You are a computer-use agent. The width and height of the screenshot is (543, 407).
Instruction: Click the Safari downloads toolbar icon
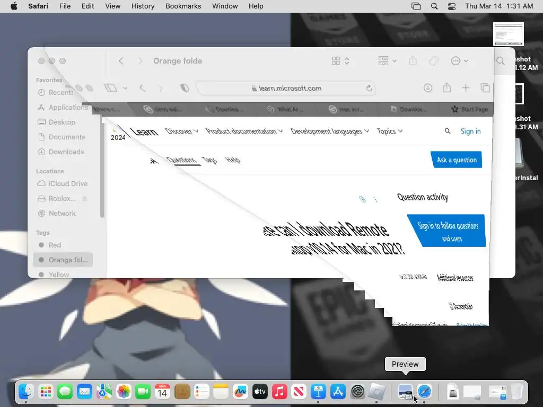pos(428,88)
